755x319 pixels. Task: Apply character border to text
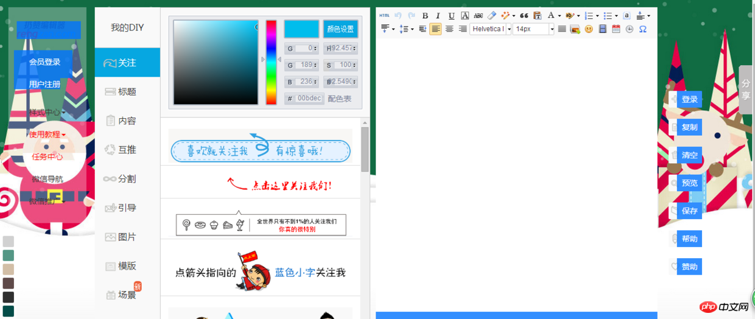pos(465,15)
